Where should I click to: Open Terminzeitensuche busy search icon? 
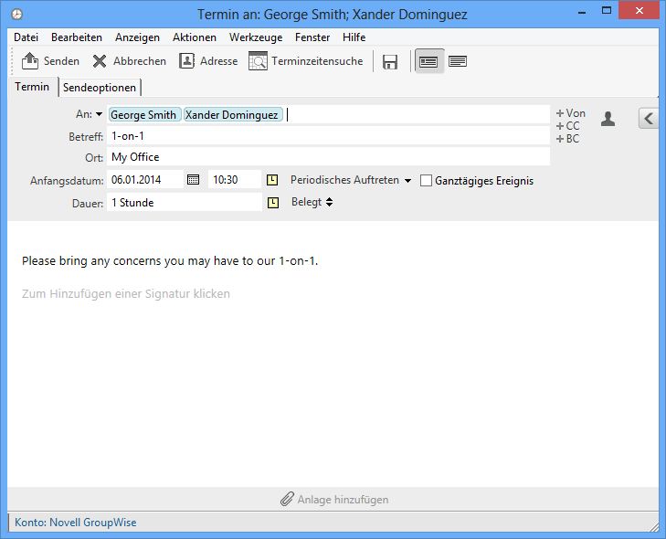pyautogui.click(x=258, y=61)
